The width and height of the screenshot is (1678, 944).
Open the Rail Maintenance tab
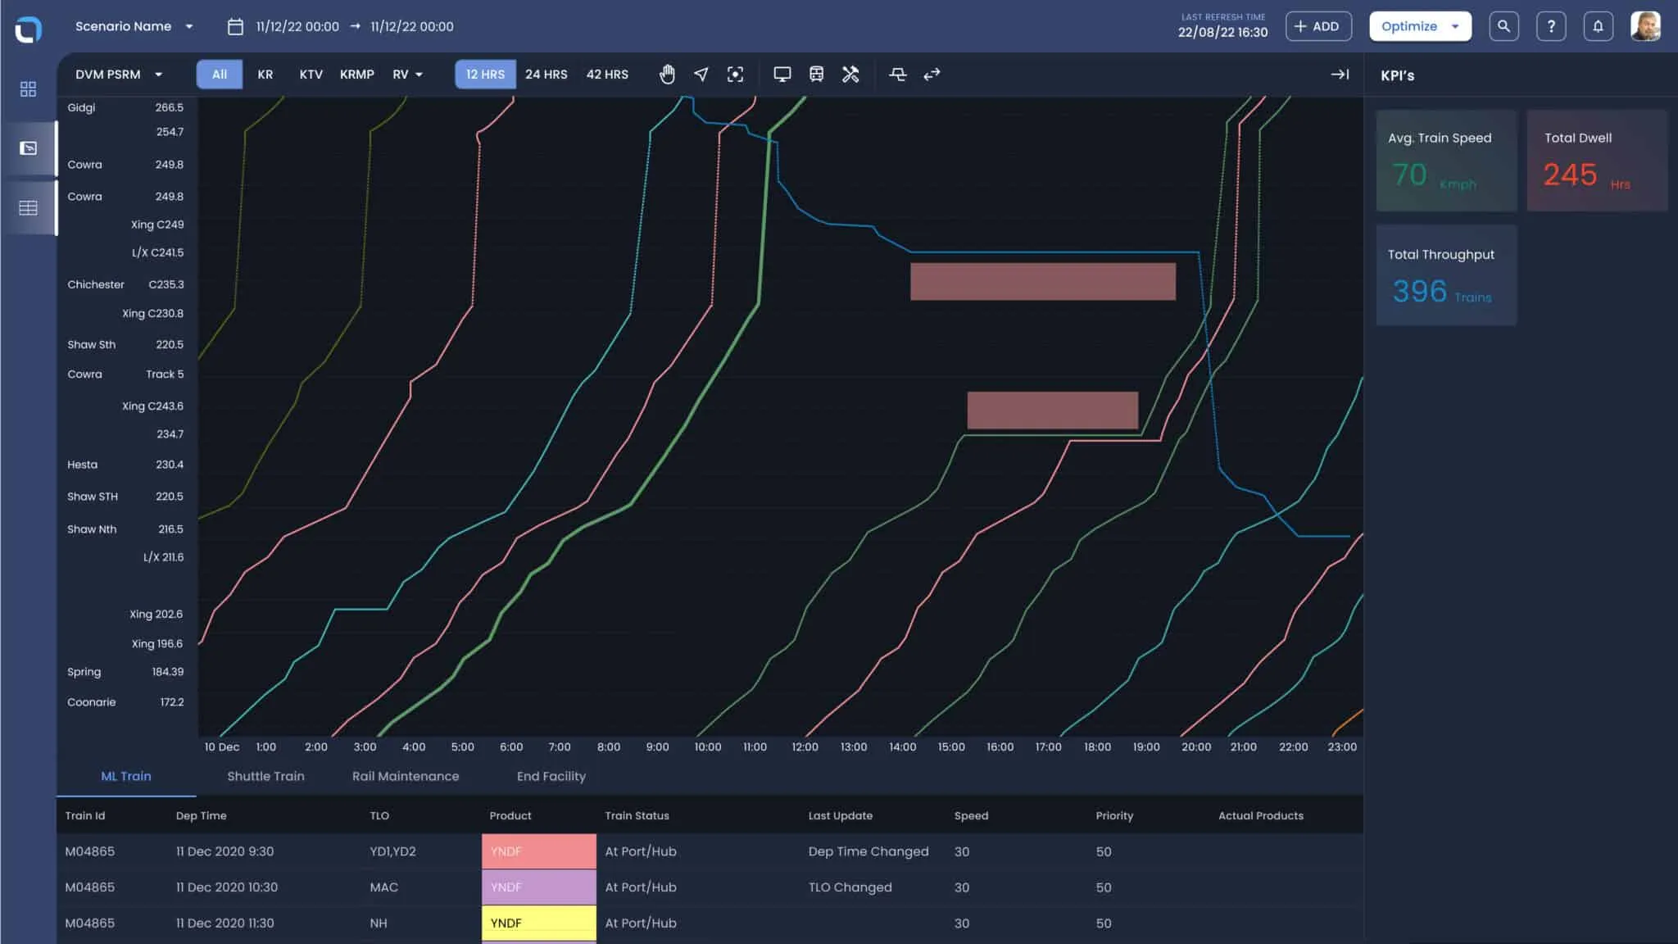click(406, 776)
